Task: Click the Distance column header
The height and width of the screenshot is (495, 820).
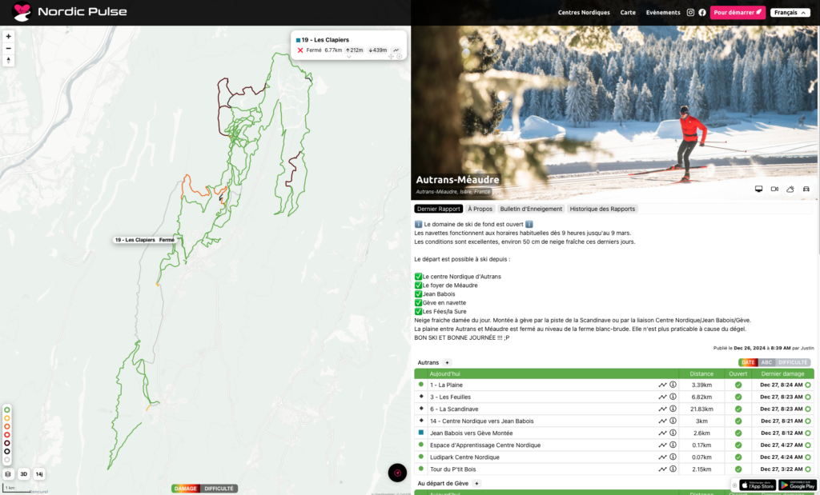Action: click(701, 374)
